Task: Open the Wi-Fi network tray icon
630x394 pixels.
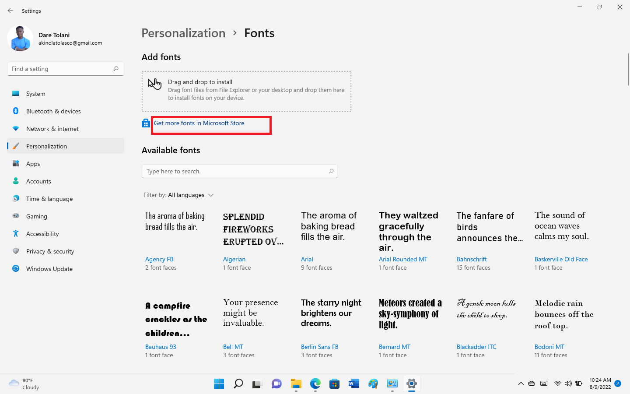Action: [x=557, y=383]
